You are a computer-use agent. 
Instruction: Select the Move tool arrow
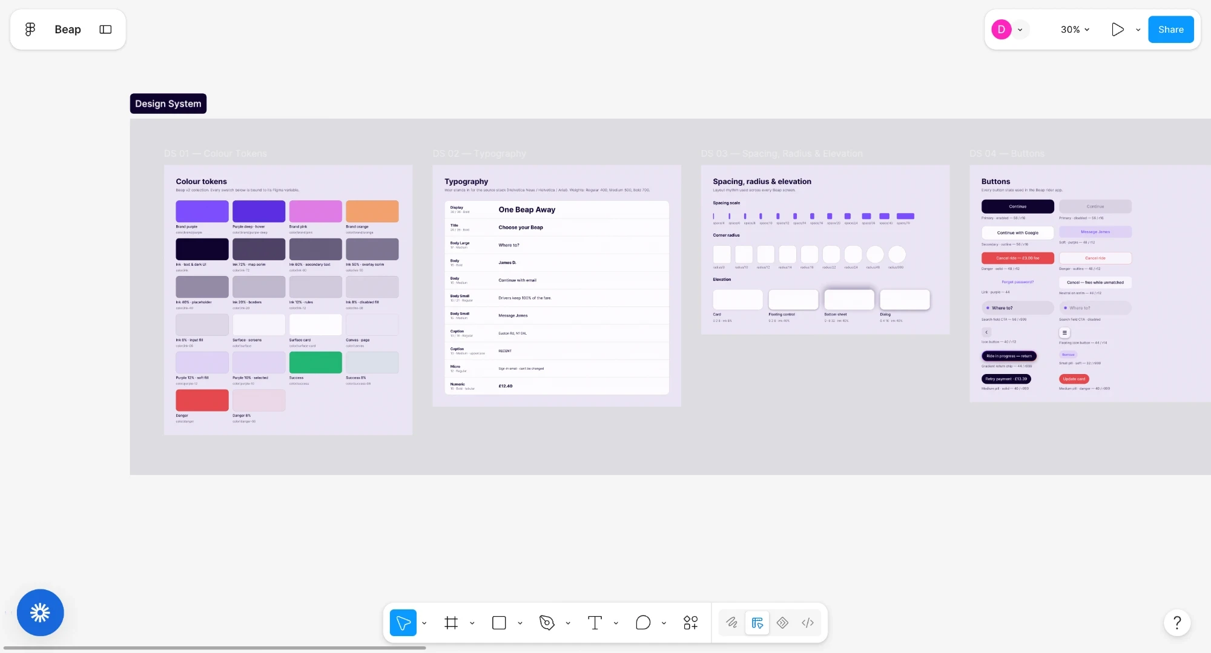coord(403,623)
